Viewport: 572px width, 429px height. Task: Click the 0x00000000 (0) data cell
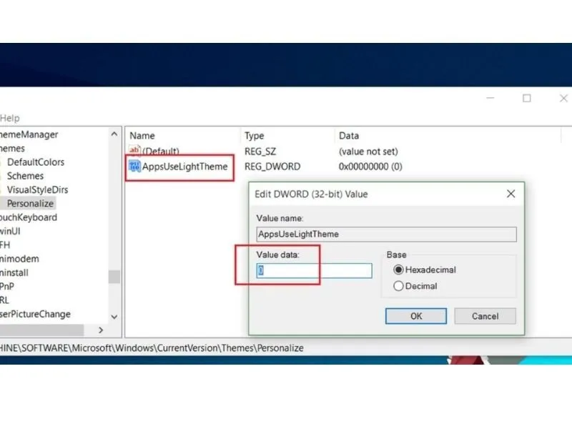[x=370, y=167]
